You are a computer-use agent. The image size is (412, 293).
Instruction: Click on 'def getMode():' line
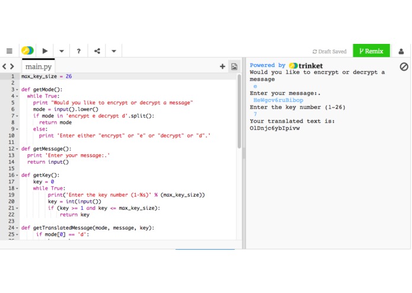41,90
